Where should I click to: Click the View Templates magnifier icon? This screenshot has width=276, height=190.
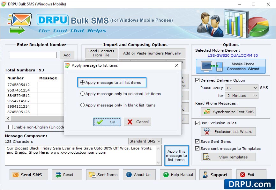coord(207,157)
